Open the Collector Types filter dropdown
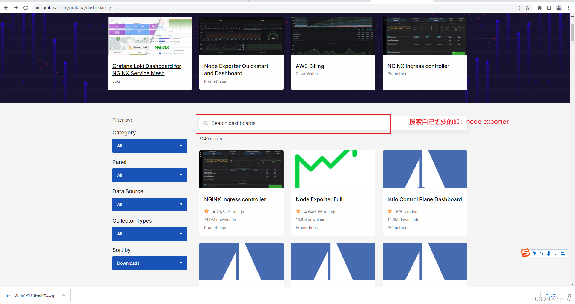This screenshot has height=304, width=575. [x=150, y=234]
